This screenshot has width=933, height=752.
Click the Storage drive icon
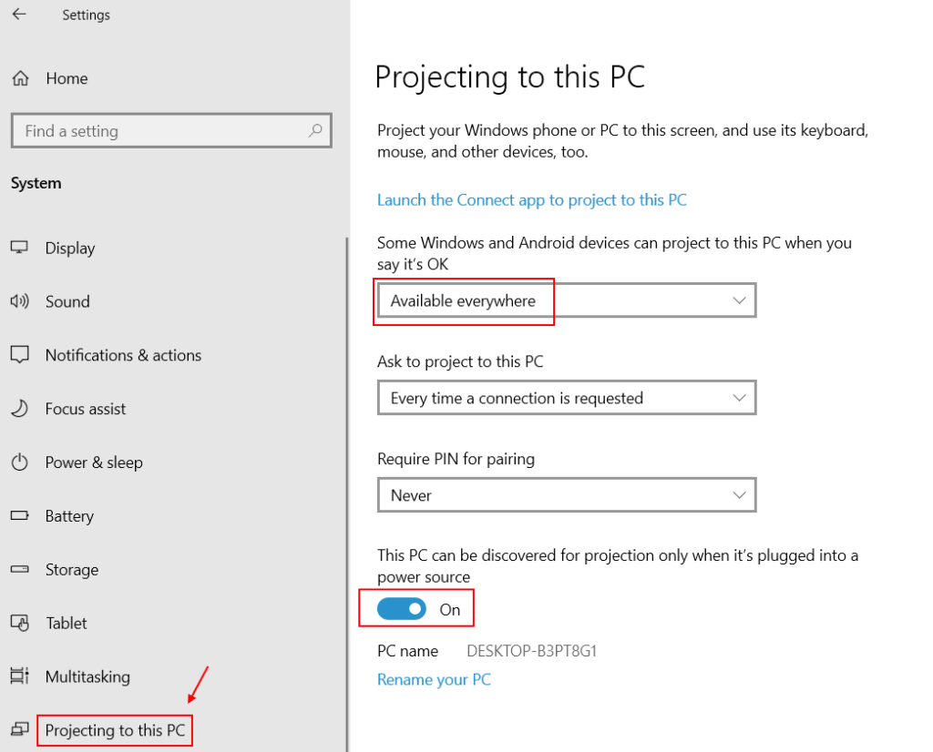(20, 570)
